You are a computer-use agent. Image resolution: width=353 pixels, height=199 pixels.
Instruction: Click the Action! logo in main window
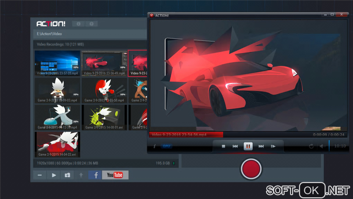[51, 24]
